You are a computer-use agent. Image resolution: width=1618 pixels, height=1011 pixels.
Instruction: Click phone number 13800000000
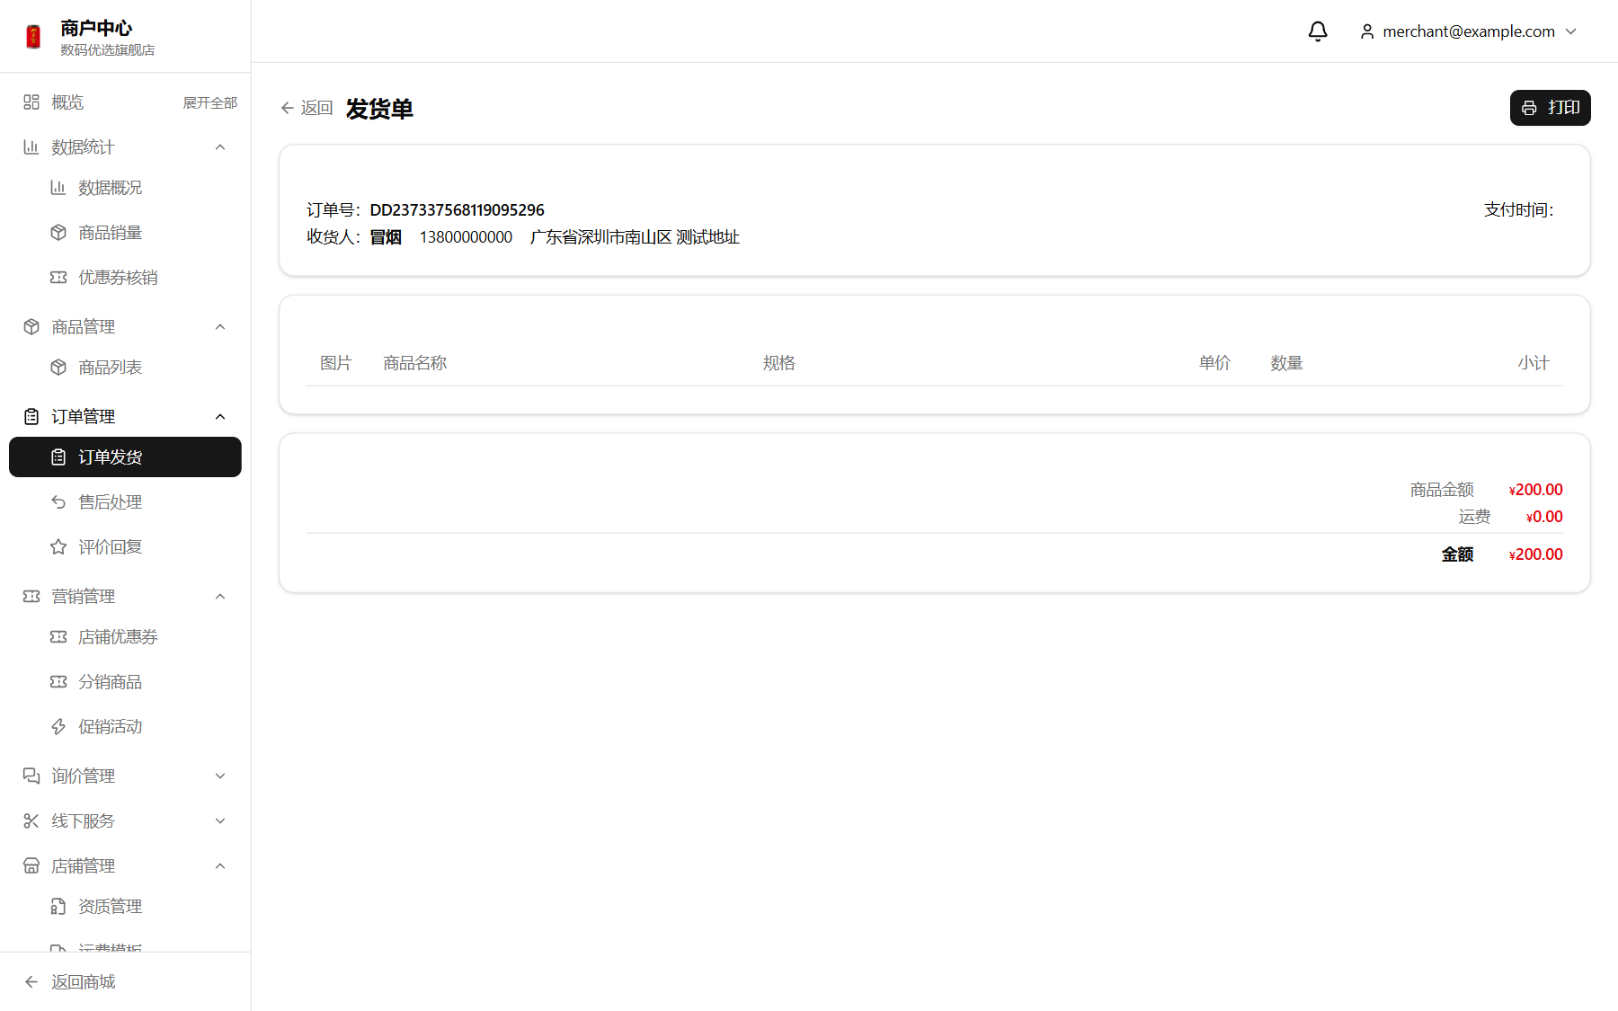coord(466,237)
